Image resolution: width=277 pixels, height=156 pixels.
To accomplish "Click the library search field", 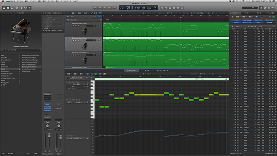I will coord(21,50).
